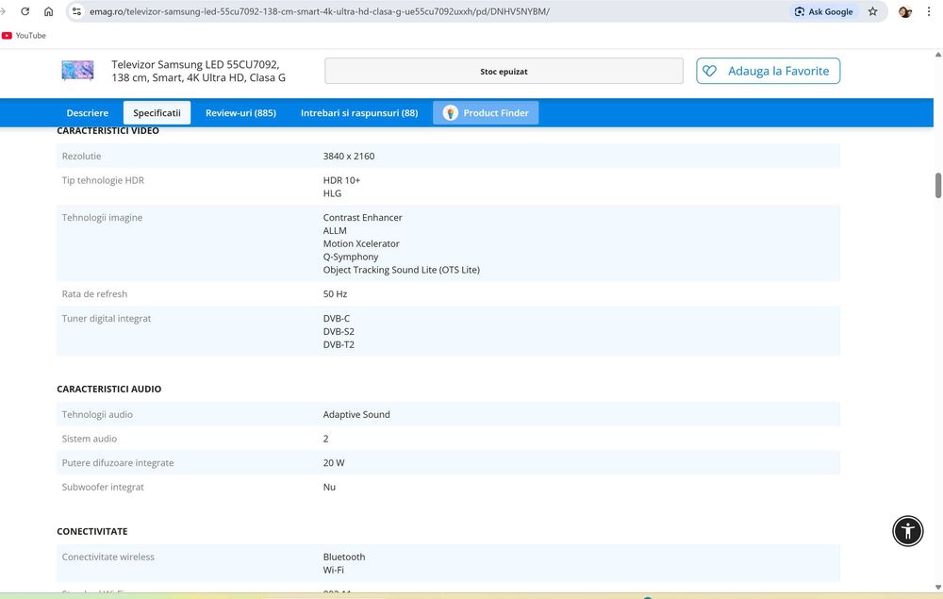Open the accessibility widget icon
943x599 pixels.
(907, 531)
